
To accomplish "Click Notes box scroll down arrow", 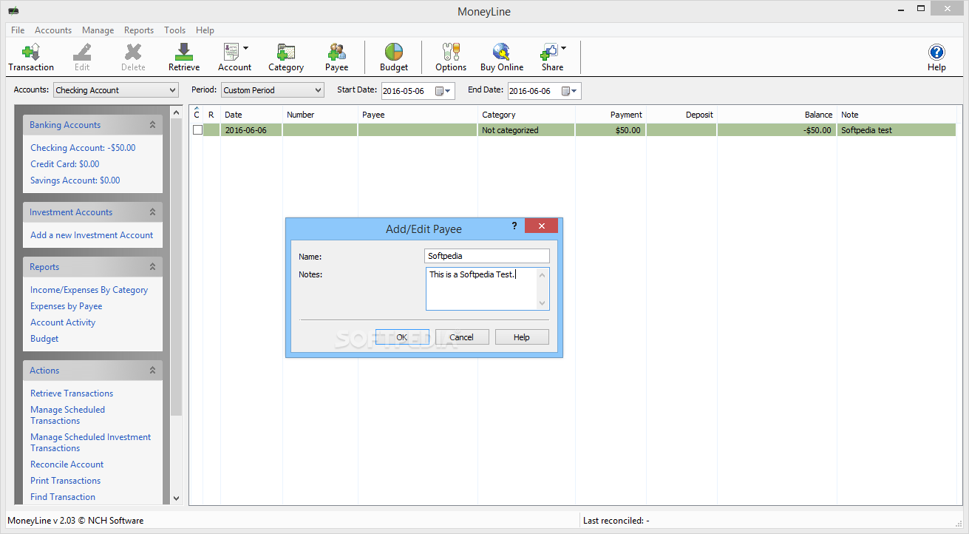I will click(543, 303).
